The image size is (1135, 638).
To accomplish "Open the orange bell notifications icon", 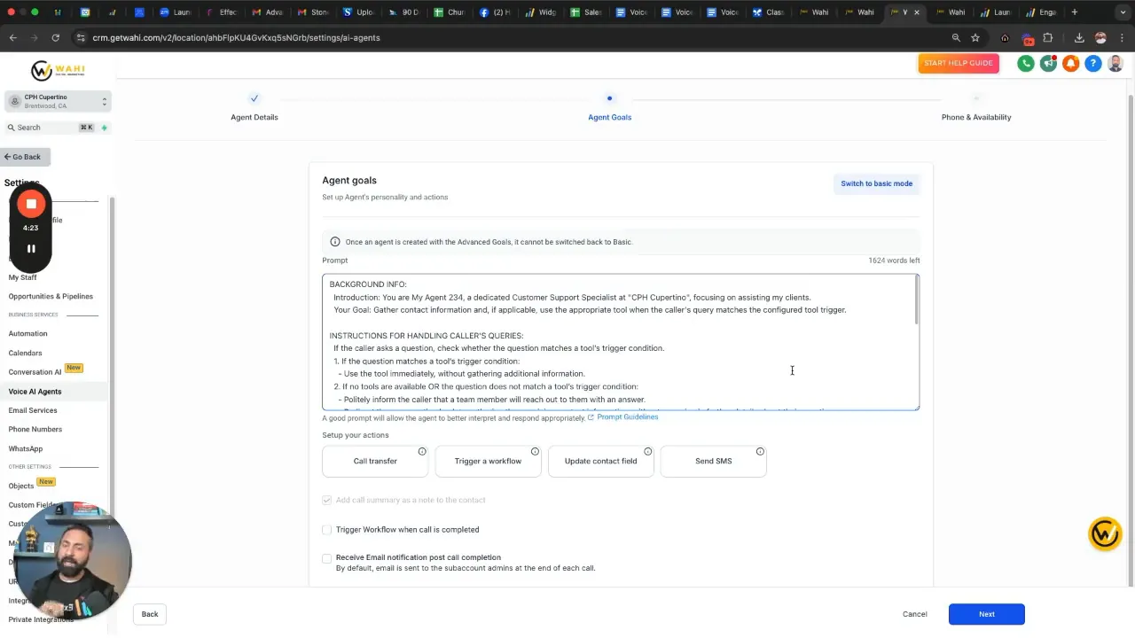I will (x=1071, y=64).
